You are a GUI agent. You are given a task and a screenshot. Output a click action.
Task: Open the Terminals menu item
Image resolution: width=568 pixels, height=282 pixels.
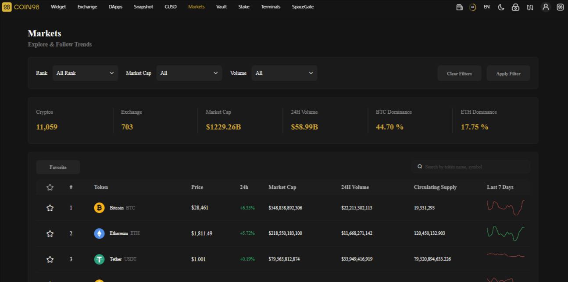(271, 7)
